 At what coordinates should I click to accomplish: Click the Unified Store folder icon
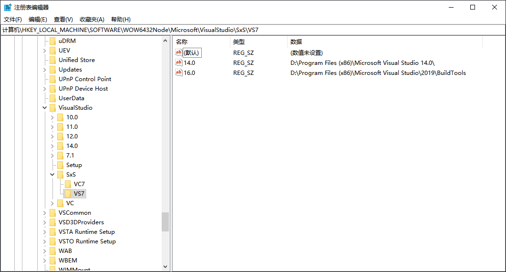[x=52, y=60]
